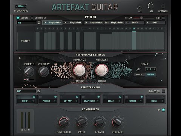Expand the DELAY effect dropdown arrow
The width and height of the screenshot is (181, 136).
tap(119, 101)
